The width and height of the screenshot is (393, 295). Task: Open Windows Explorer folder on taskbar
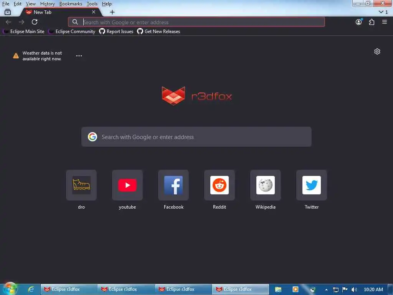[x=278, y=290]
